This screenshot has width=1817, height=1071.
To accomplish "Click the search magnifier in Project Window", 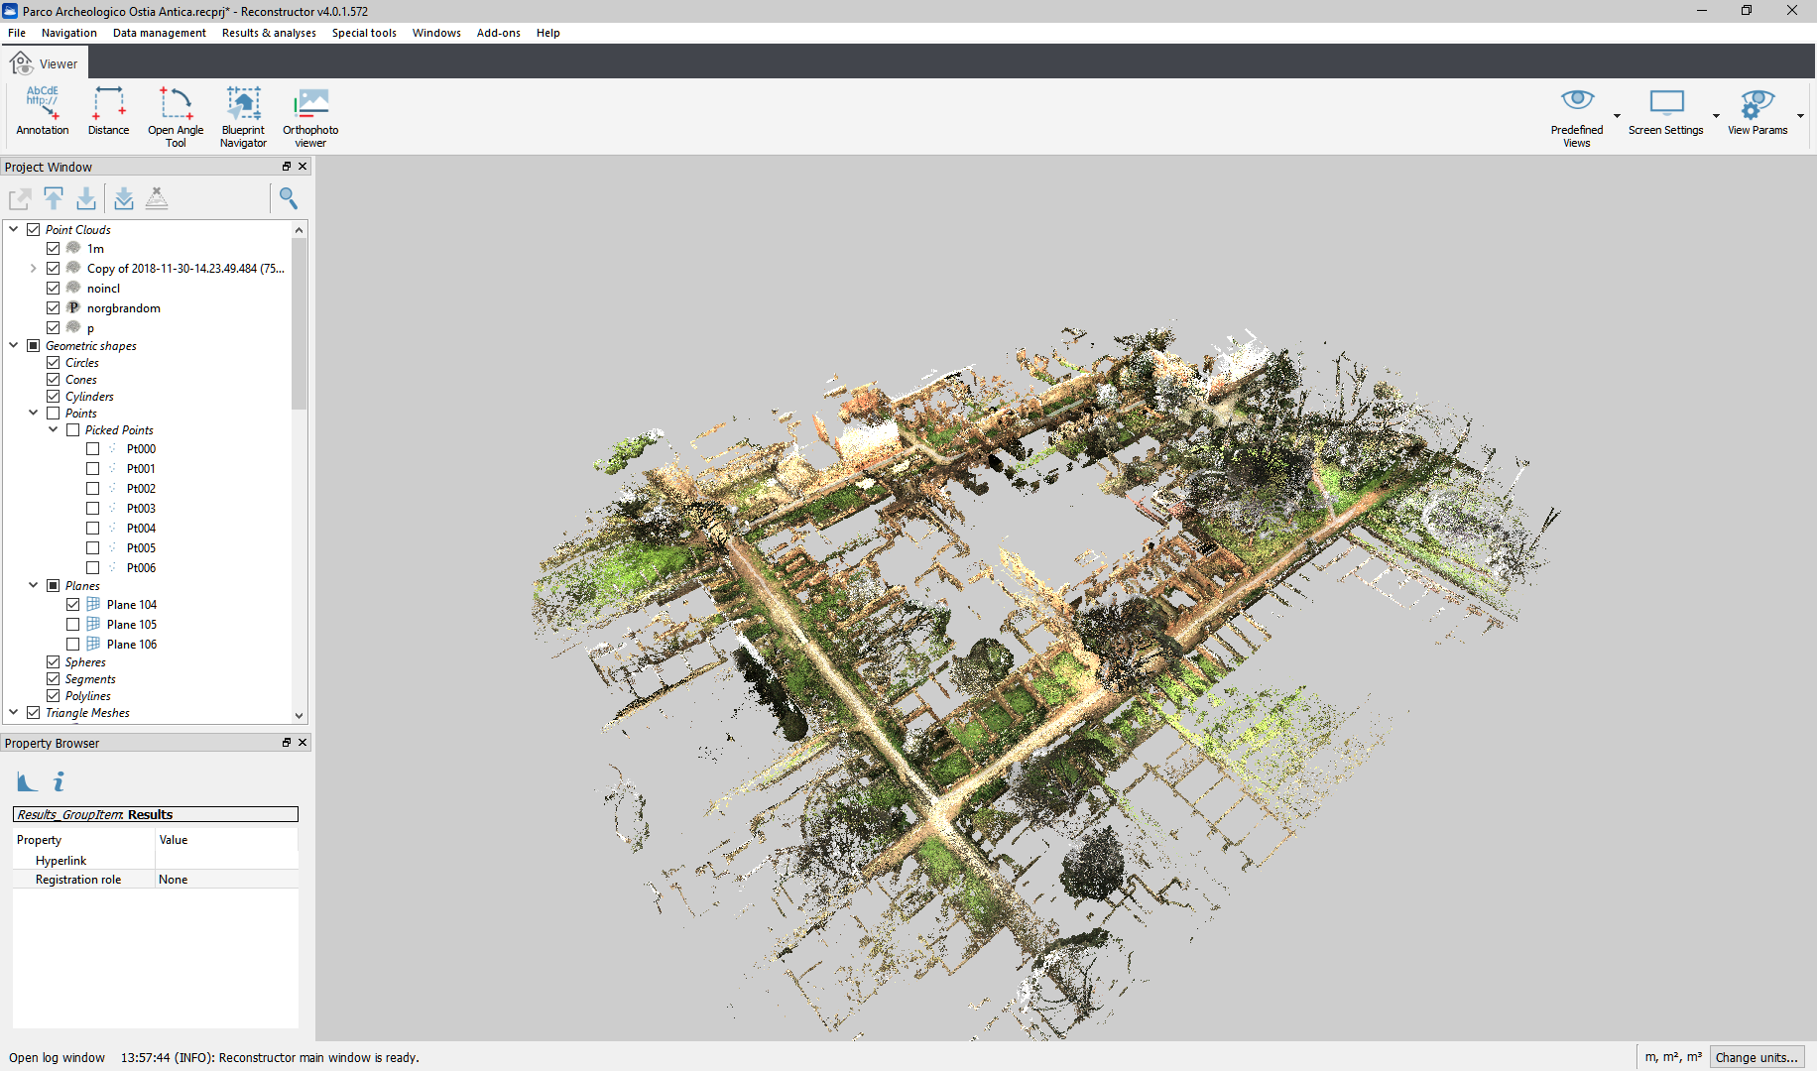I will 289,198.
